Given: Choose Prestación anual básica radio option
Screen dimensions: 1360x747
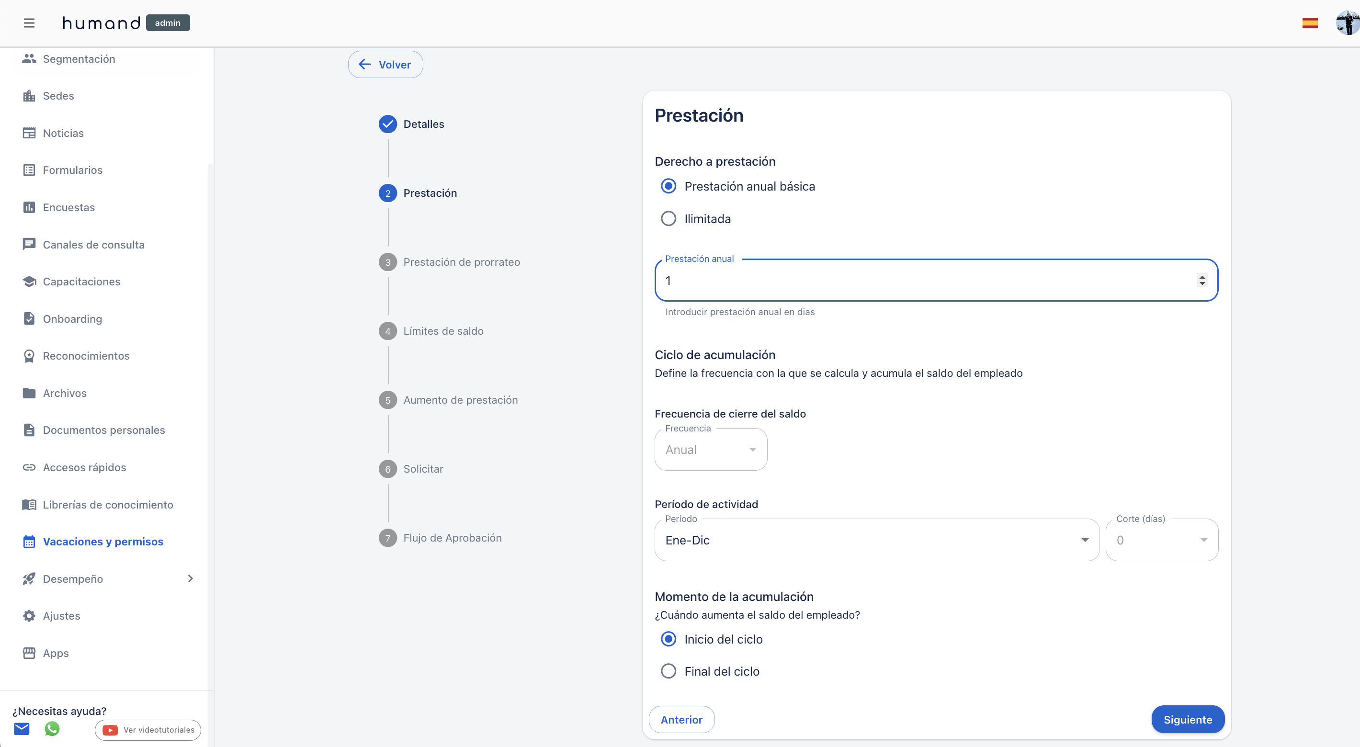Looking at the screenshot, I should click(x=669, y=186).
